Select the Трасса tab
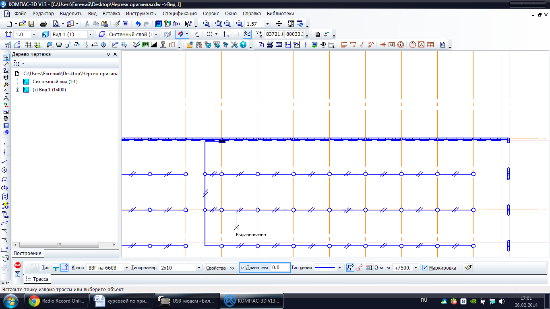Screen dimensions: 550x309 click(37, 279)
